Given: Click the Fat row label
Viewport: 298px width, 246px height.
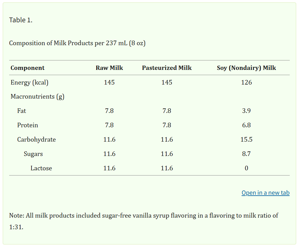Looking at the screenshot, I should pyautogui.click(x=21, y=111).
